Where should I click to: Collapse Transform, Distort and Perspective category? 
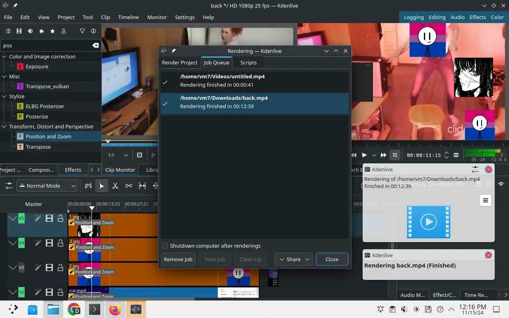coord(4,126)
